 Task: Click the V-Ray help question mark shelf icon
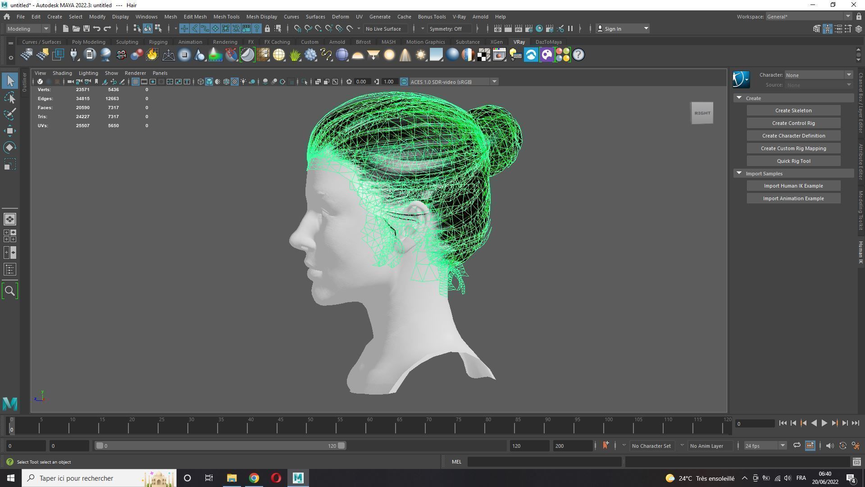[578, 55]
